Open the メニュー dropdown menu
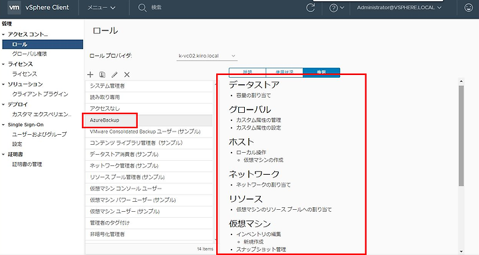Image resolution: width=479 pixels, height=255 pixels. (101, 7)
